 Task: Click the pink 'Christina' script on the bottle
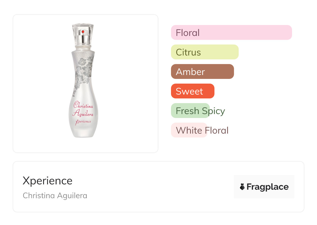[x=83, y=105]
